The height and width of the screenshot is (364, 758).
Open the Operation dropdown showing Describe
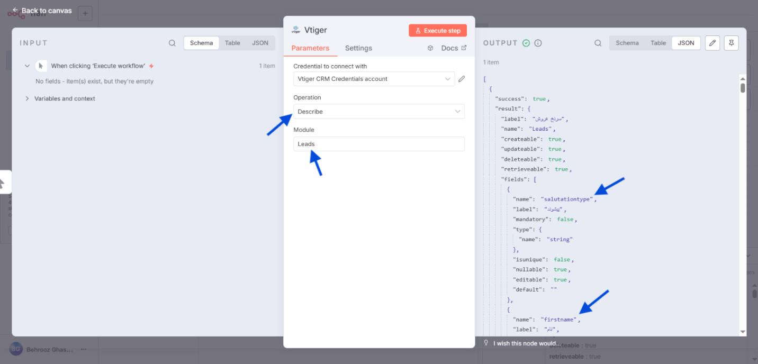[x=378, y=112]
